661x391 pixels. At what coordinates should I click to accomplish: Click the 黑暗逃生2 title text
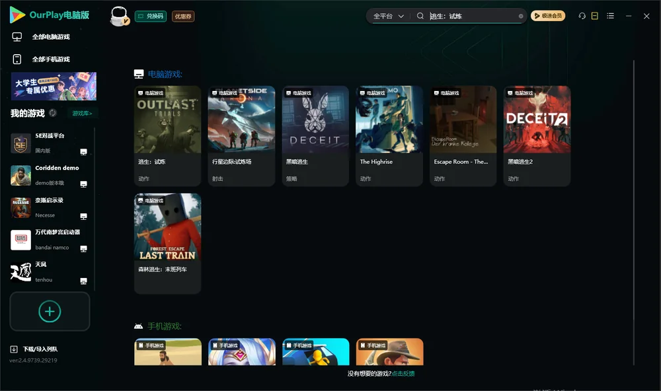[x=520, y=162]
